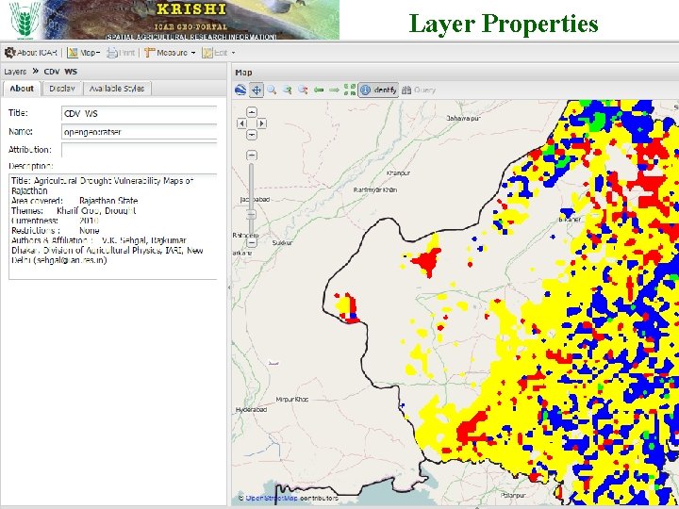Expand the Layers breadcrumb chevron
This screenshot has width=679, height=509.
pos(35,71)
